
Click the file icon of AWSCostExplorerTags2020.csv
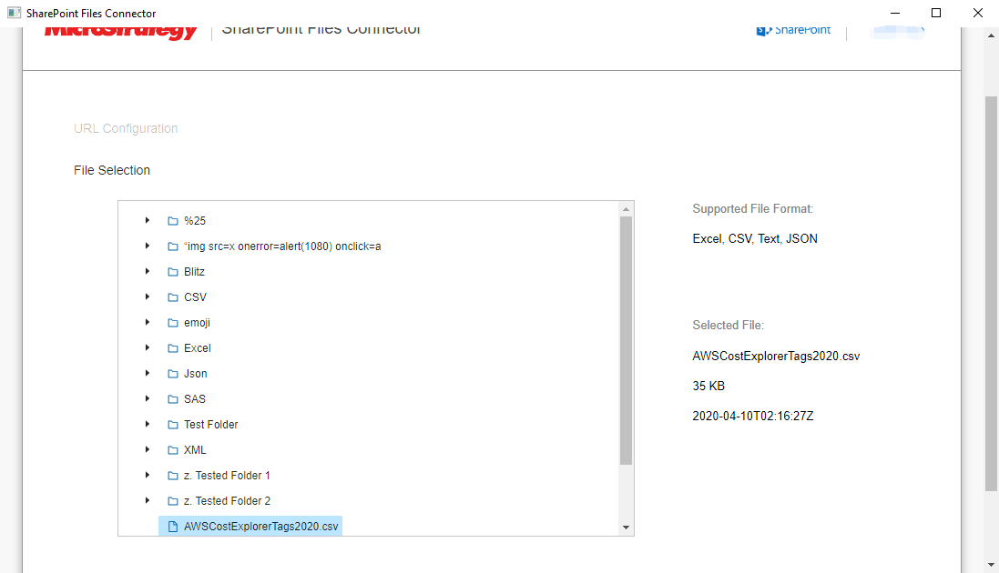(173, 527)
